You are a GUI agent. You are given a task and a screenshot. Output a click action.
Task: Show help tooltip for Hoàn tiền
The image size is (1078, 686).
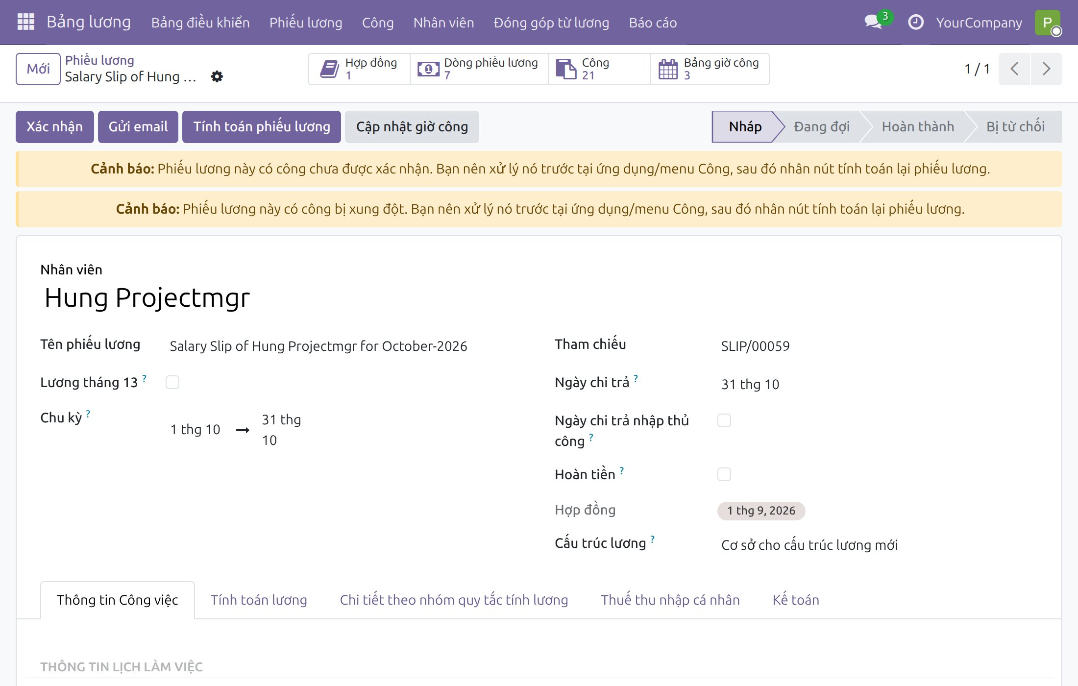tap(622, 470)
